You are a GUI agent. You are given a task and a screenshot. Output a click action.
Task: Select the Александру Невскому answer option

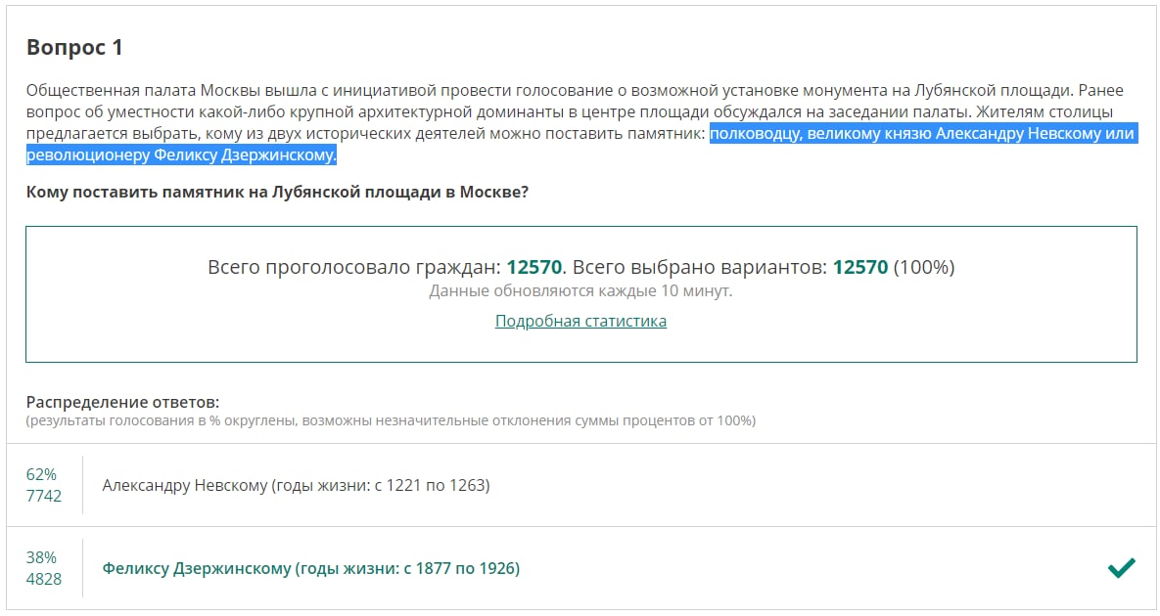(x=296, y=485)
